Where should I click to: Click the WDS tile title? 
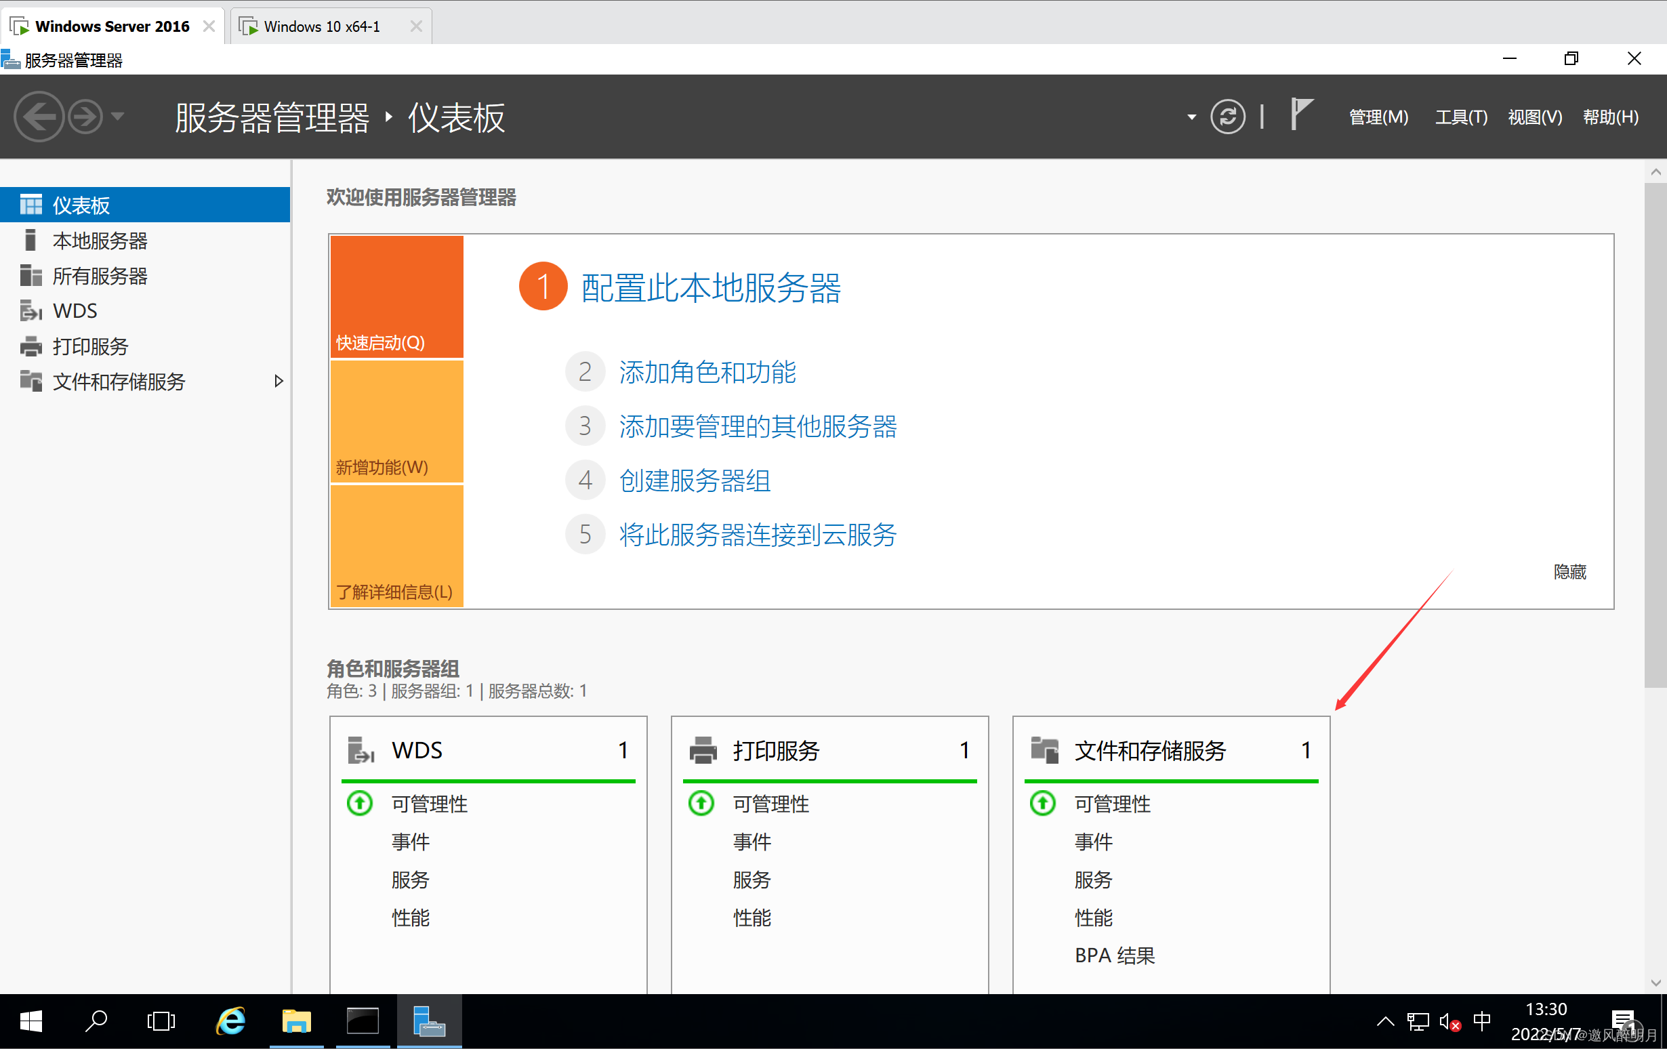(417, 751)
